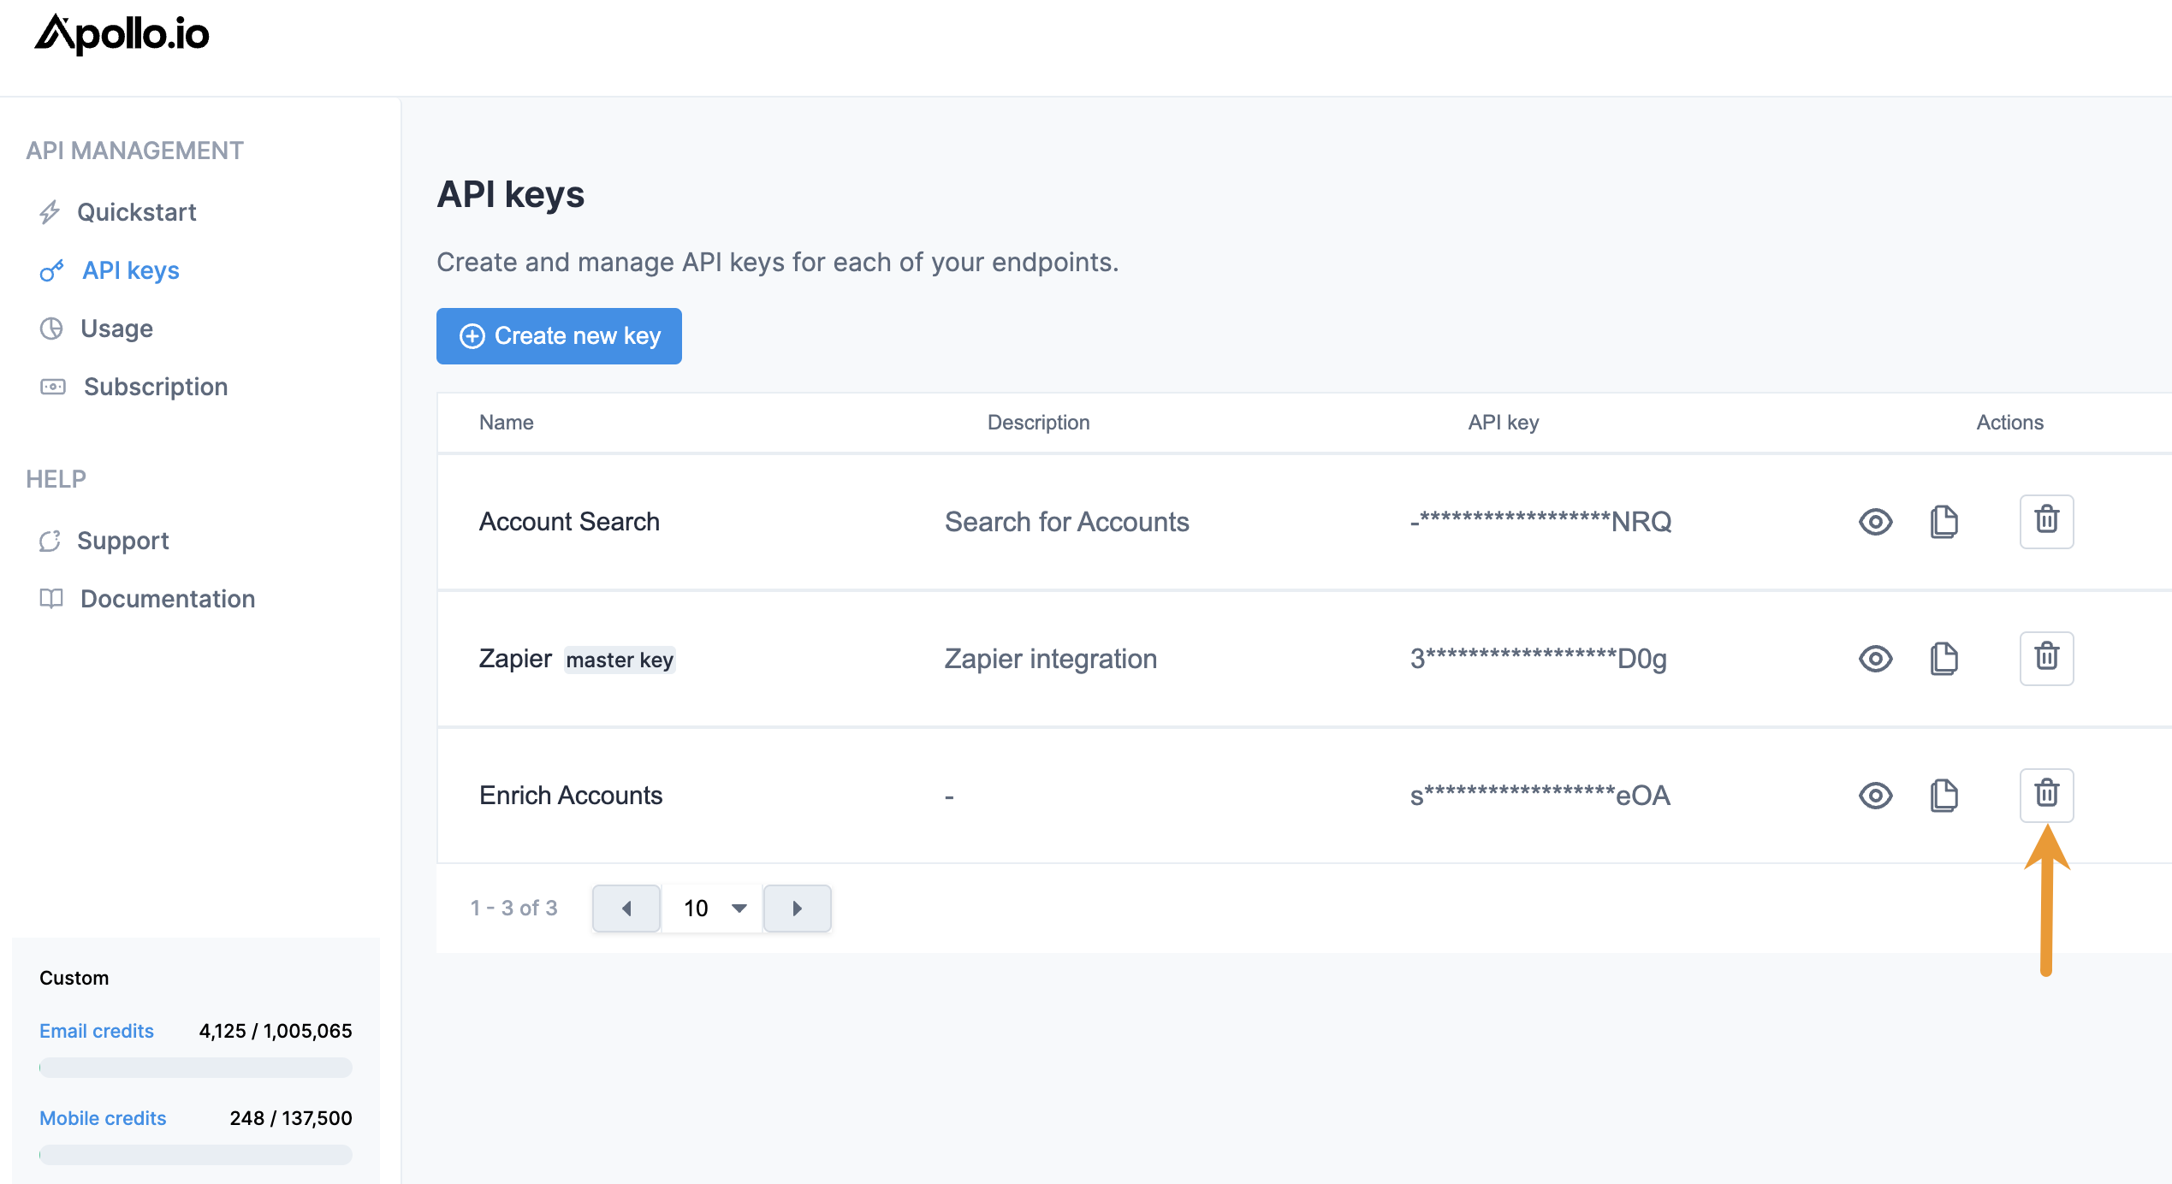Open the rows-per-page dropdown showing 10
Screen dimensions: 2172x1184
point(712,909)
